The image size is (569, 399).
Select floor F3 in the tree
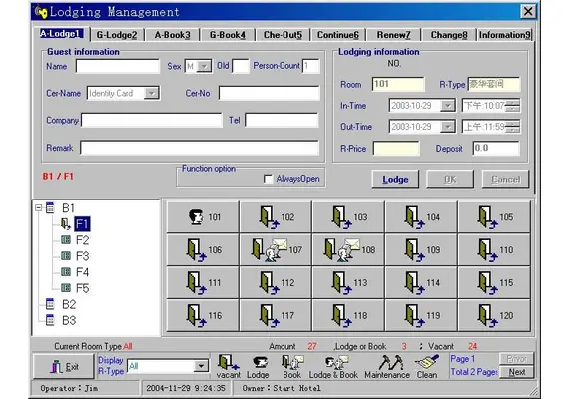(83, 256)
